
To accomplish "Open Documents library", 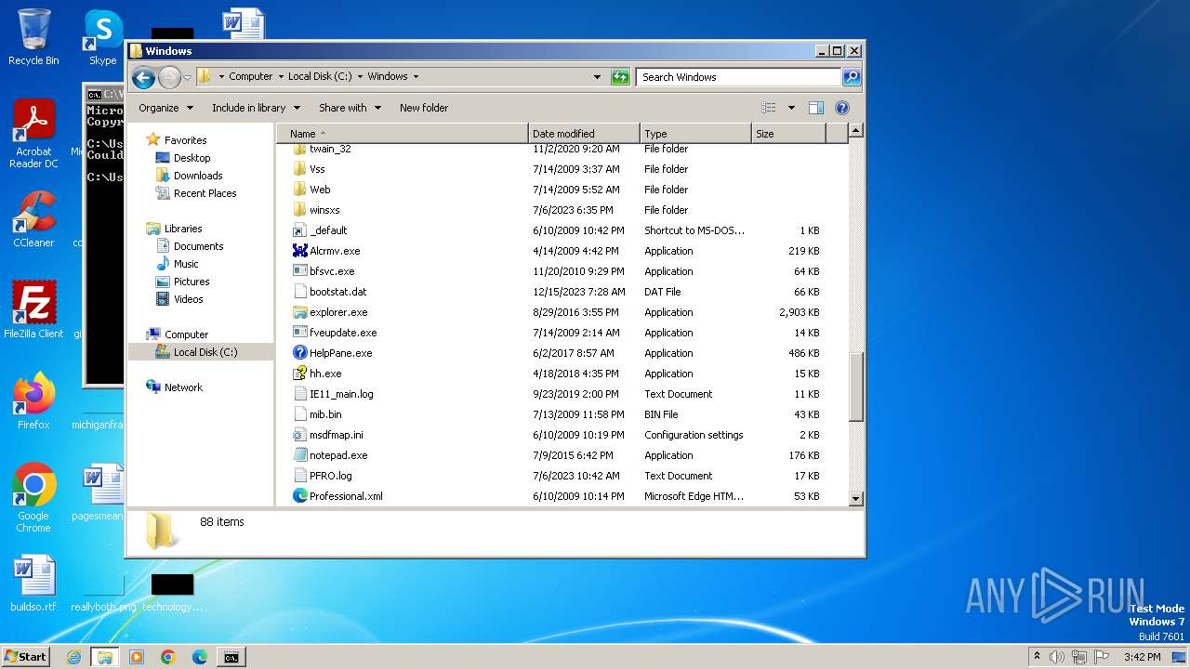I will point(198,246).
